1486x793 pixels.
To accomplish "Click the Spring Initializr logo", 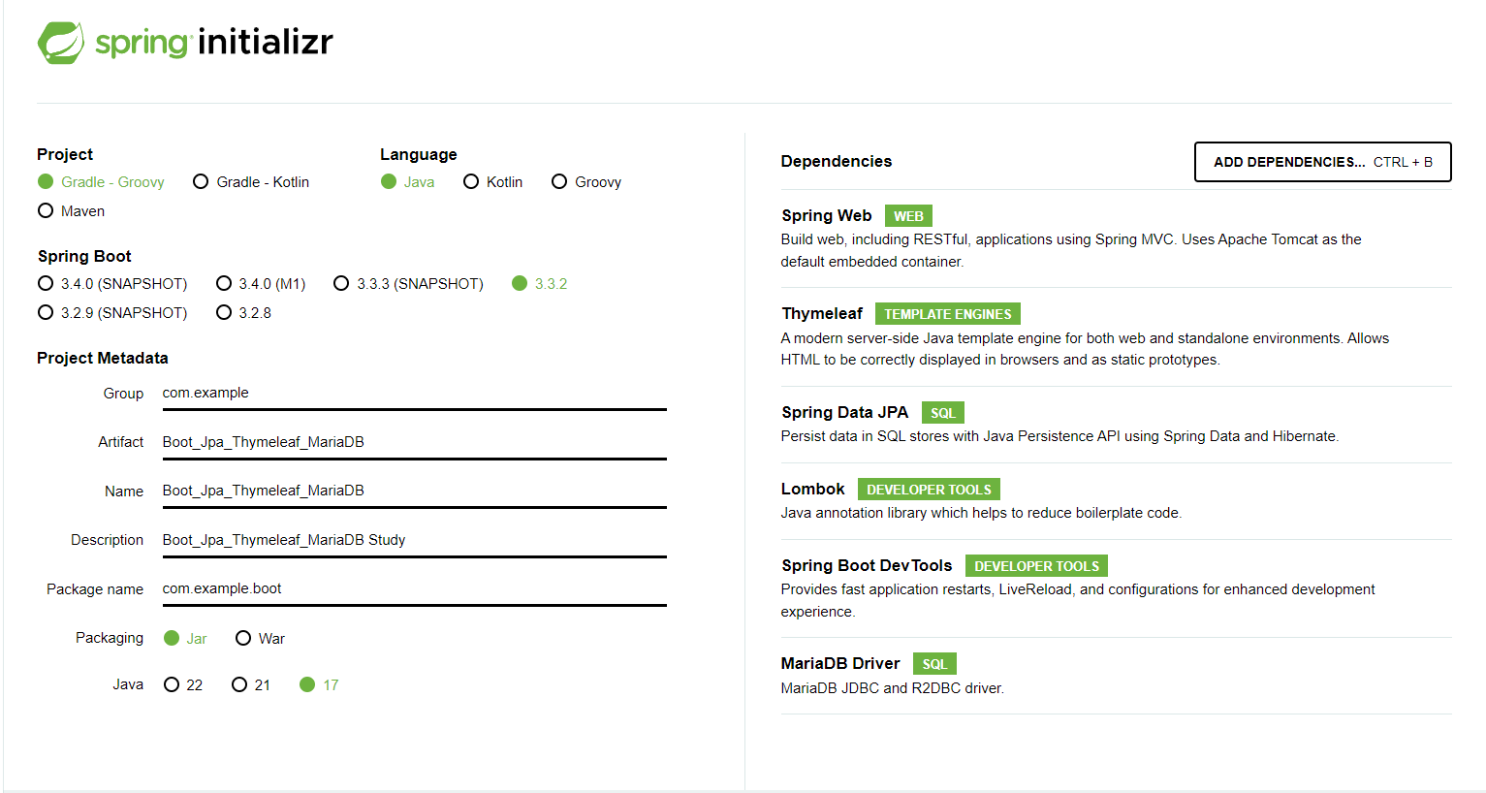I will point(185,43).
